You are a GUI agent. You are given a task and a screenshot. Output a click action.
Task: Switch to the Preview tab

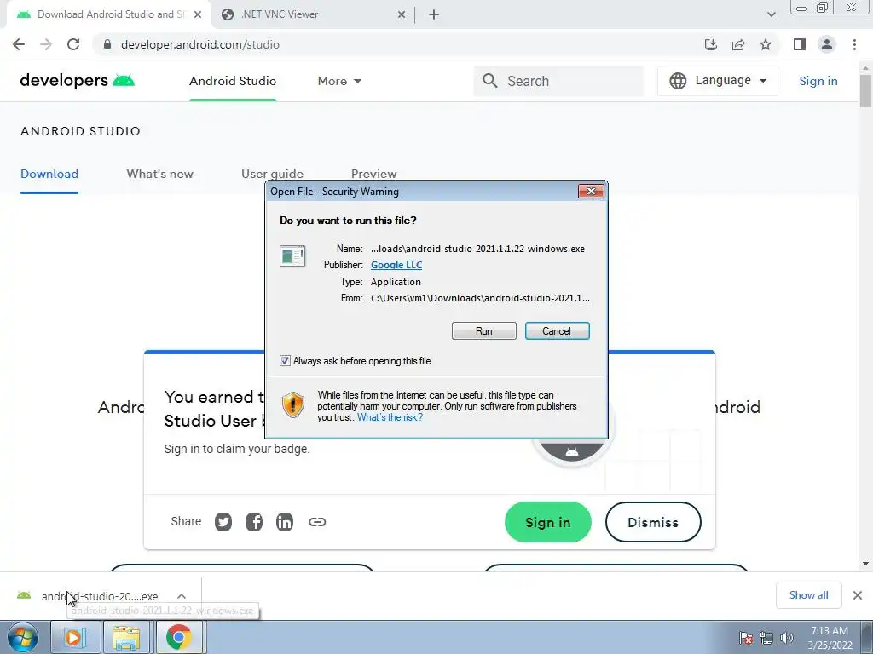374,174
